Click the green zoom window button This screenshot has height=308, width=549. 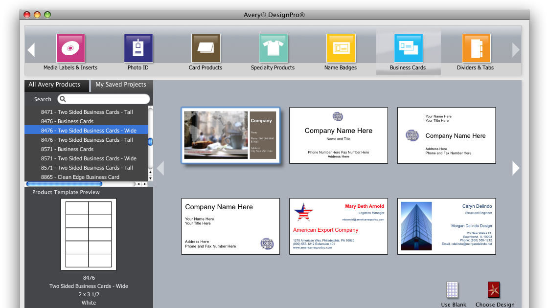(x=47, y=15)
